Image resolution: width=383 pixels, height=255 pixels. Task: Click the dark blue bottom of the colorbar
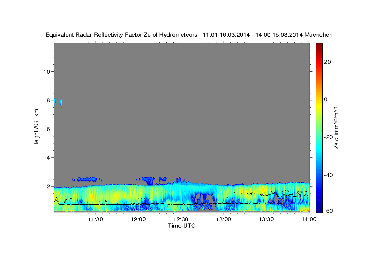319,209
